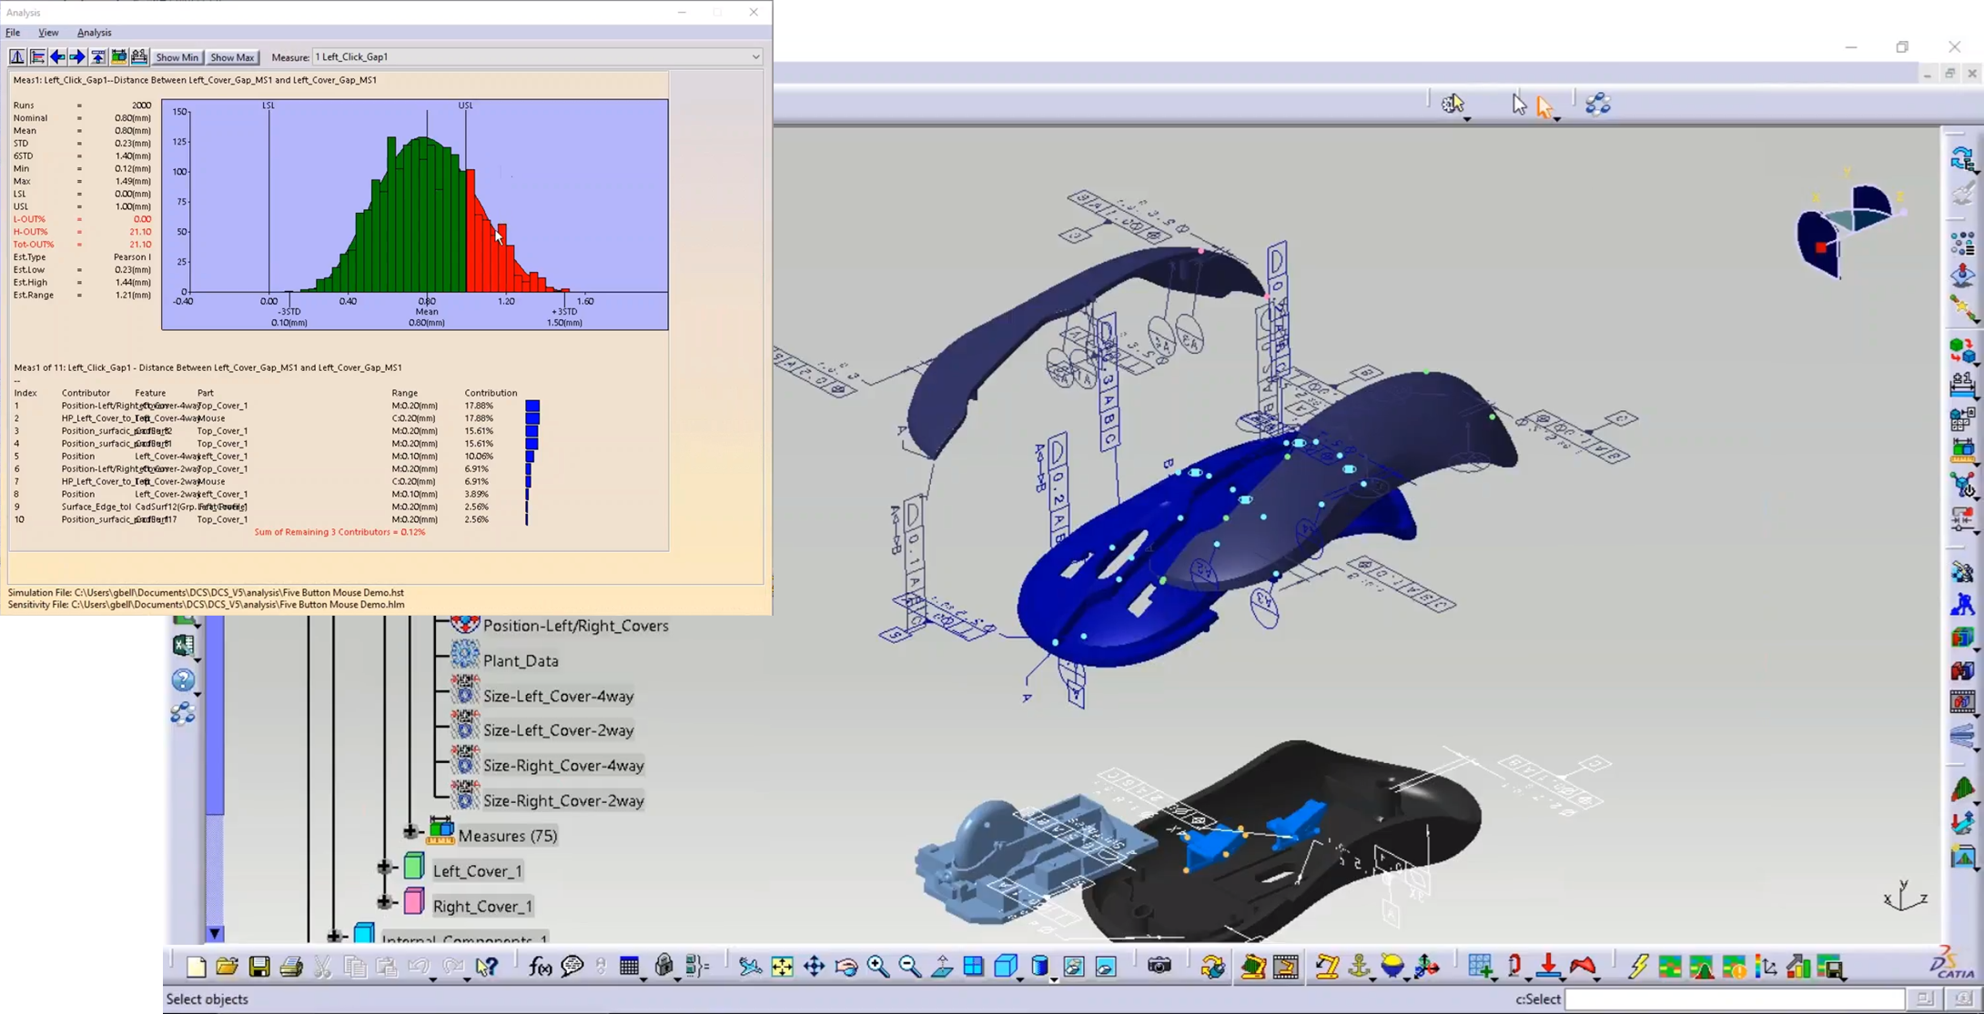Activate the Pan tool

click(815, 967)
